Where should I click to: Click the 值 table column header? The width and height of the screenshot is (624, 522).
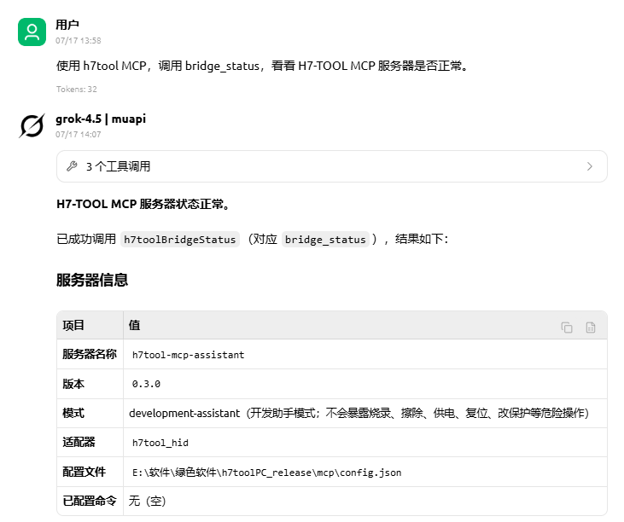tap(134, 325)
